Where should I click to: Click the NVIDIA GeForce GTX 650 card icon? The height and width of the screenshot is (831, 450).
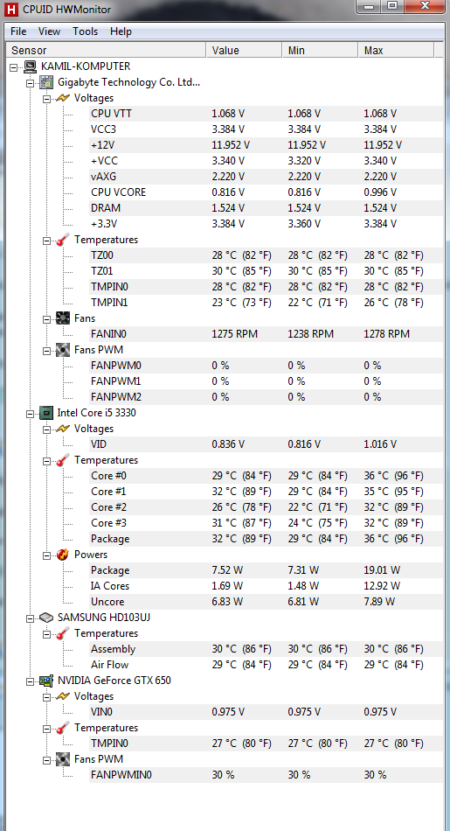[46, 681]
